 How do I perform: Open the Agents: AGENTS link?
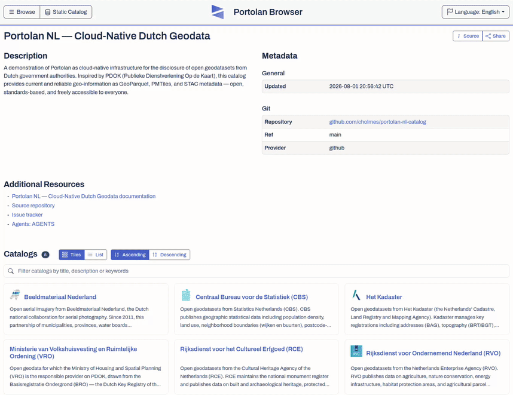tap(33, 224)
